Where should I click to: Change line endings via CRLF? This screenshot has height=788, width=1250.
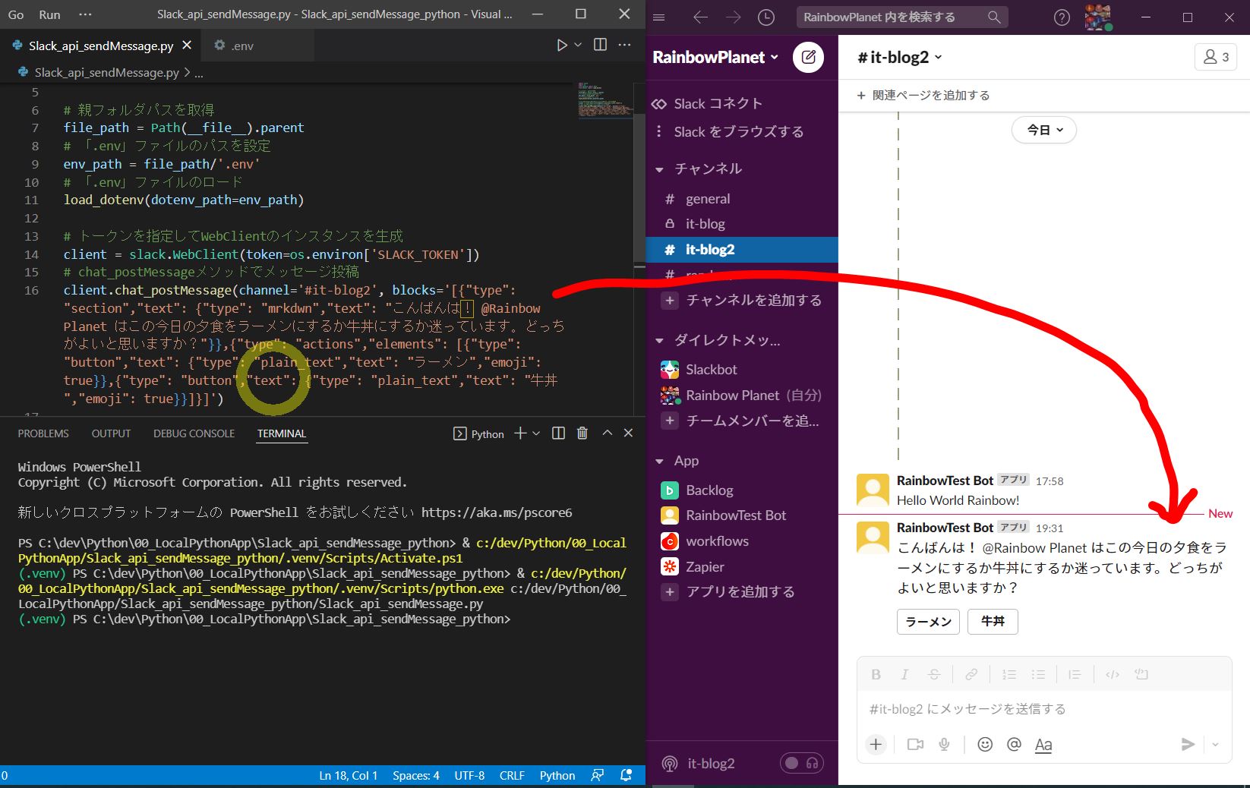pos(512,775)
